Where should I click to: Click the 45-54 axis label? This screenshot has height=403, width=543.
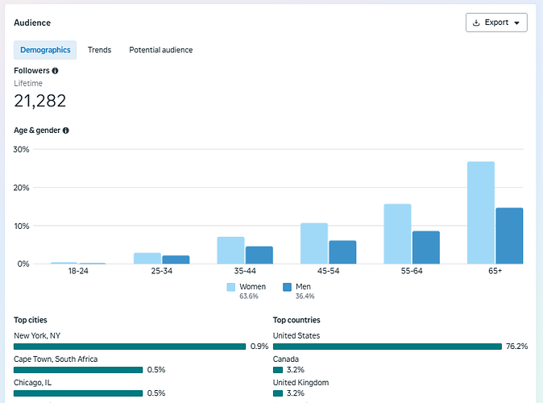tap(328, 271)
